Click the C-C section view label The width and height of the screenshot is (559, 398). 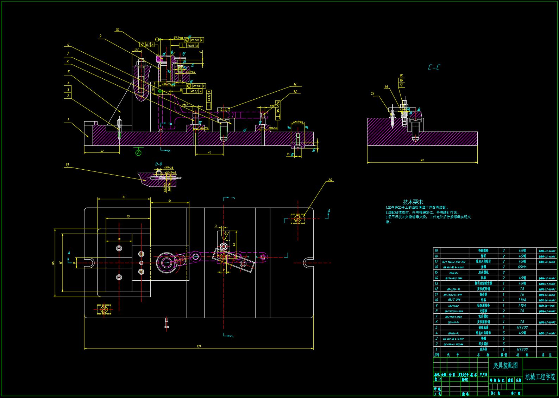(434, 67)
